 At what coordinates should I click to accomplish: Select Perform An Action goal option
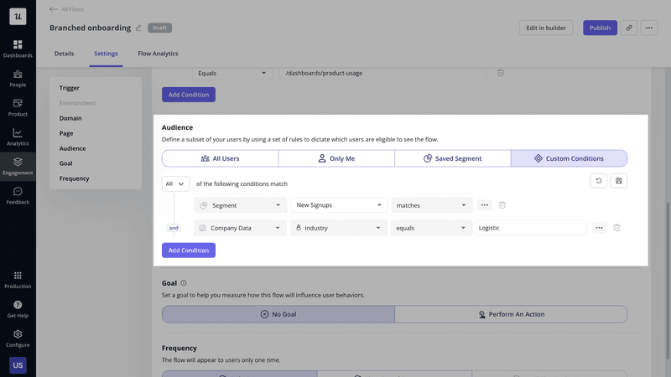click(510, 314)
